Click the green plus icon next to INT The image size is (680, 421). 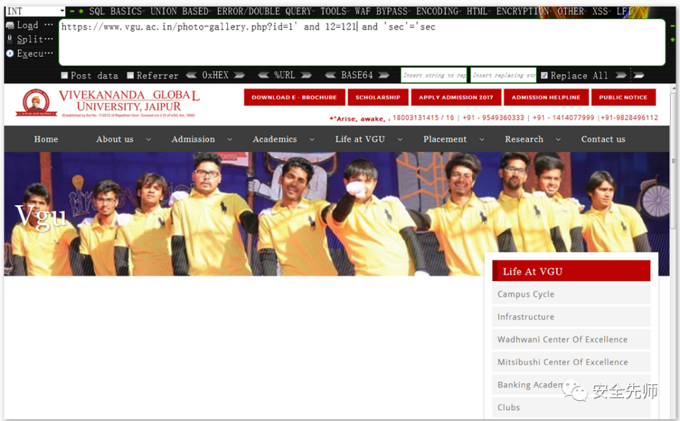[x=81, y=11]
